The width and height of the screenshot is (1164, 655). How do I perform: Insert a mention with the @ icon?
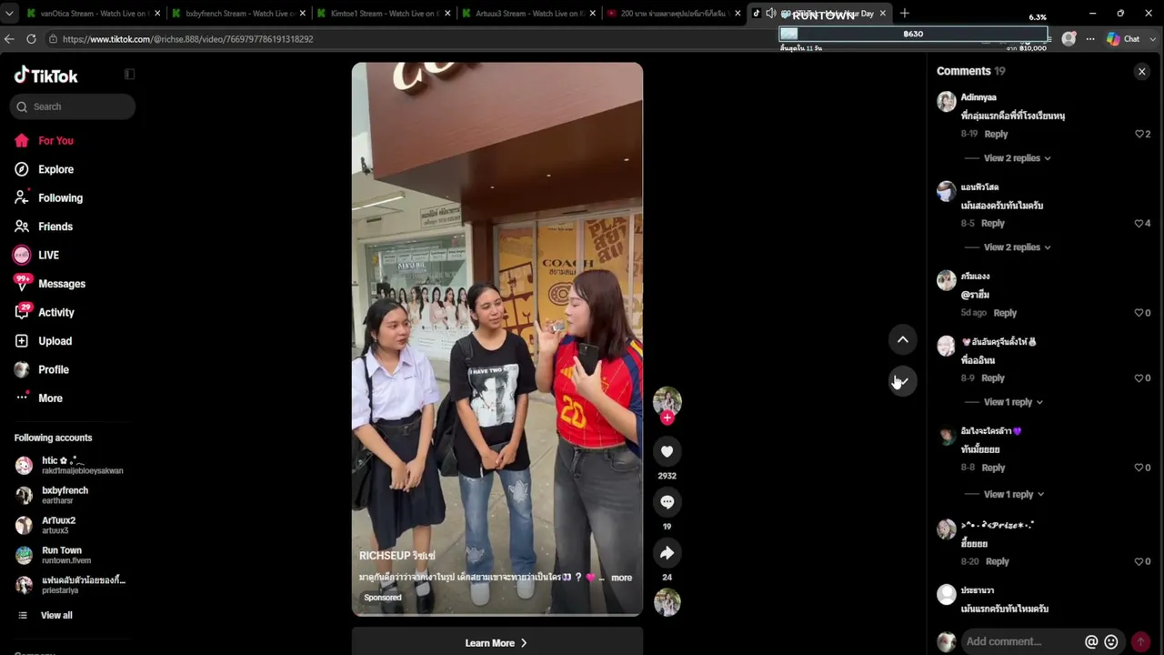click(1091, 641)
